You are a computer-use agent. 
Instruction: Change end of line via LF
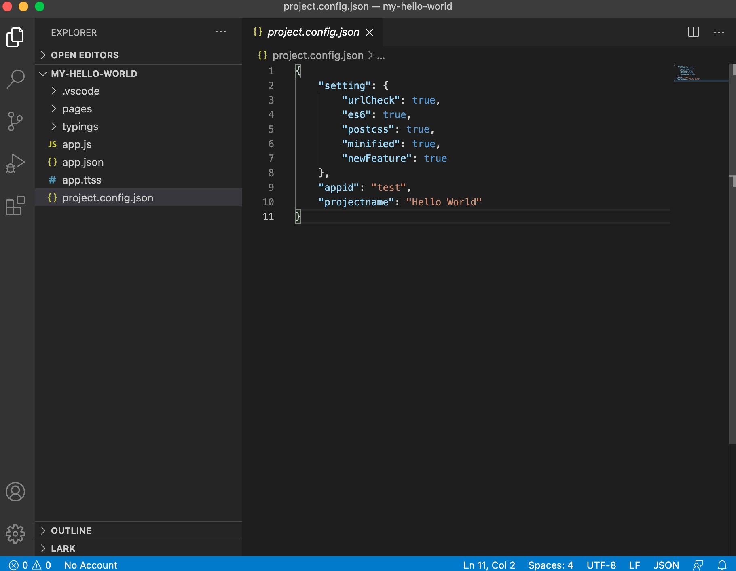(634, 565)
